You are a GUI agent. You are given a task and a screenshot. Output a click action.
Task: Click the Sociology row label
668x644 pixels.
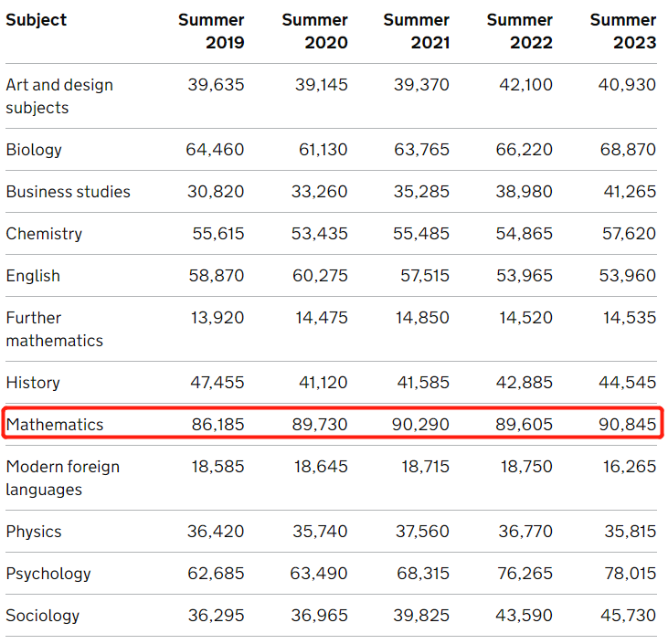42,616
